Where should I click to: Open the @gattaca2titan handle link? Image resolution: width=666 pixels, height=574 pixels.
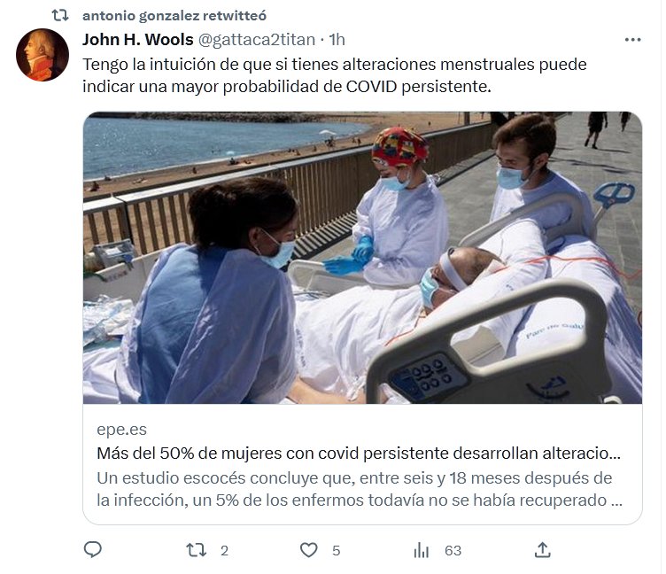(257, 40)
